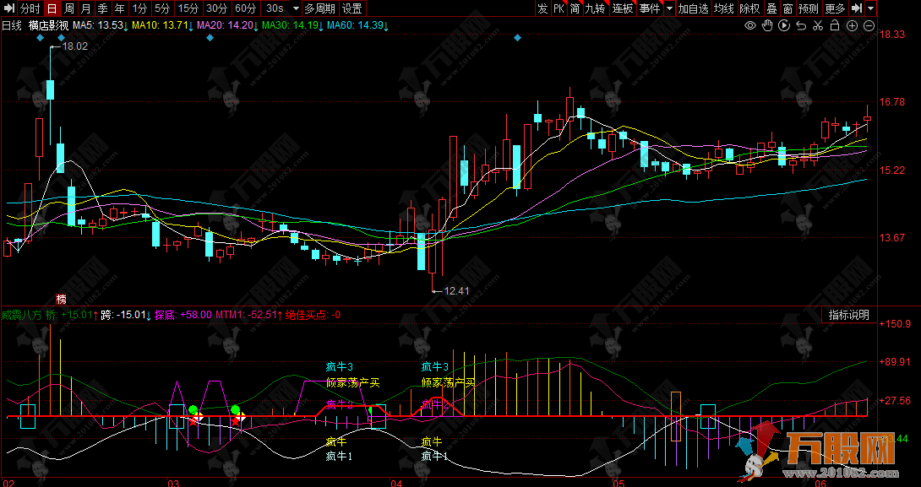The image size is (921, 487).
Task: Click the eye icon to toggle chart display
Action: (x=749, y=26)
